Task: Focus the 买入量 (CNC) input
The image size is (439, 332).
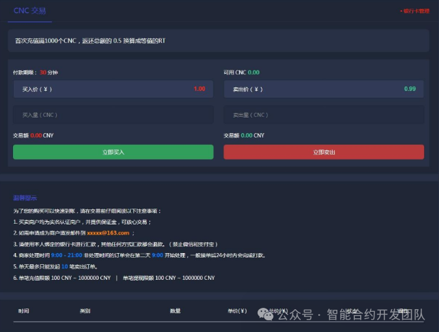Action: tap(114, 115)
